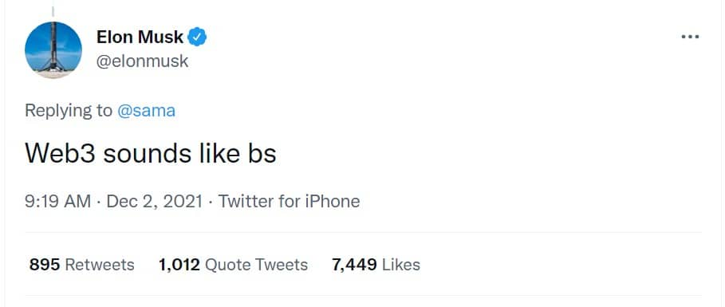Open the "Twitter for iPhone" source link
The width and height of the screenshot is (725, 307).
(289, 202)
